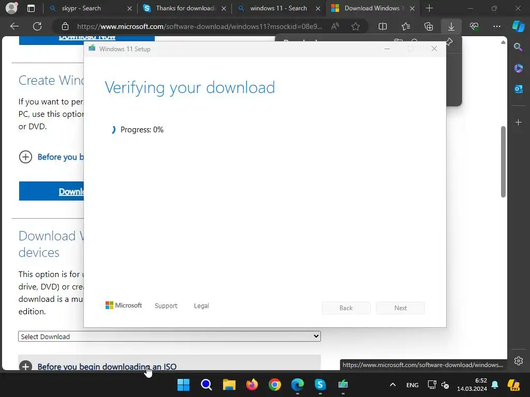Show hidden system tray icons
This screenshot has width=530, height=397.
tap(392, 385)
